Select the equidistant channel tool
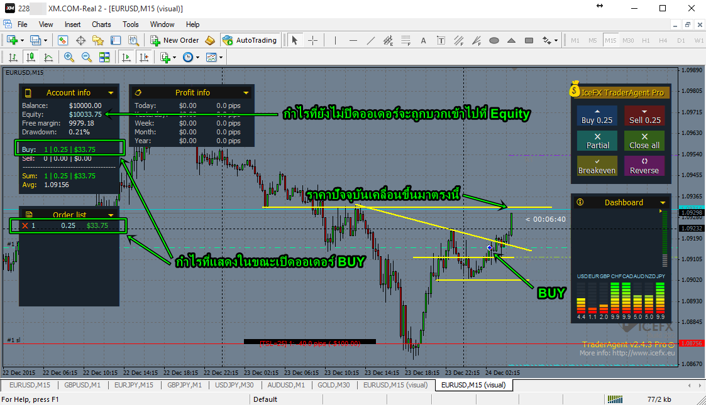 [x=388, y=40]
